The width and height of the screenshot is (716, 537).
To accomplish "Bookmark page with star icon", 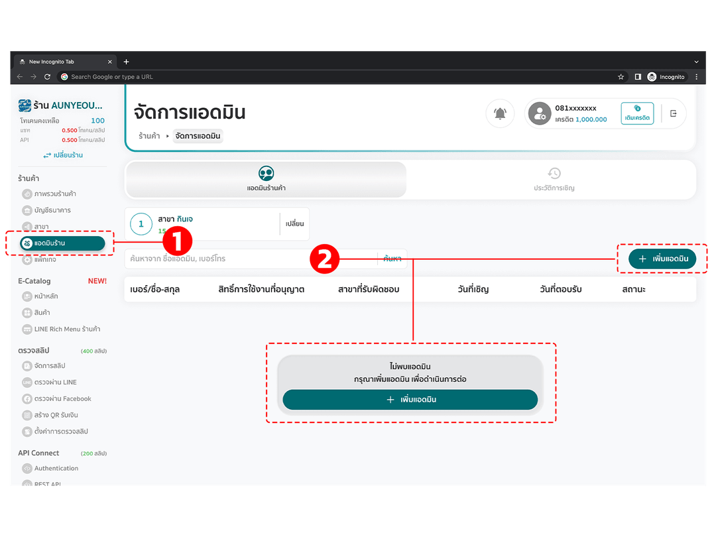I will click(x=621, y=77).
